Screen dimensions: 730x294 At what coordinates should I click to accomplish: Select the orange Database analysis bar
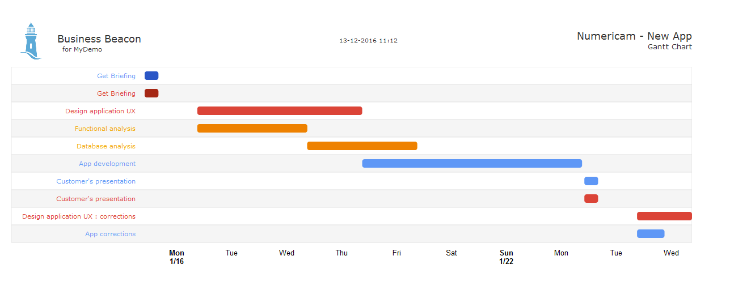tap(362, 146)
